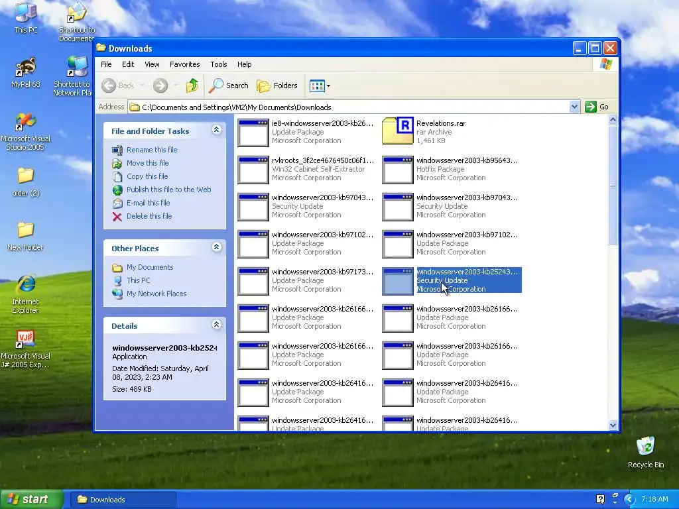Screen dimensions: 679x509
Task: Select windowsserver2003-kb97173 Update Package icon
Action: coord(253,281)
